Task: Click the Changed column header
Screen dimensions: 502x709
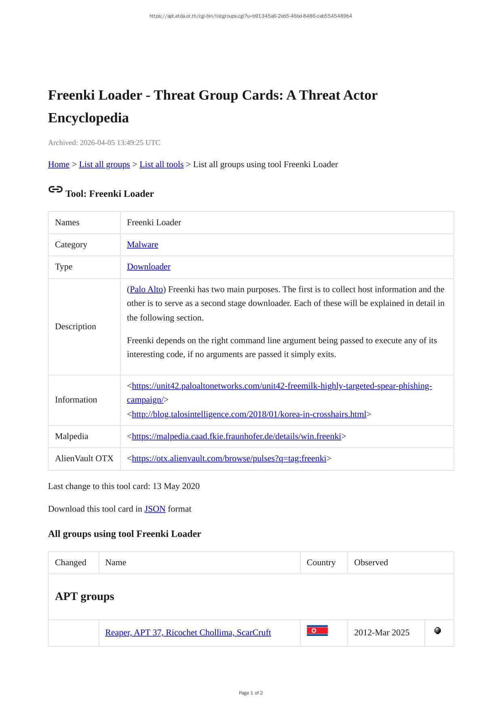Action: click(71, 562)
